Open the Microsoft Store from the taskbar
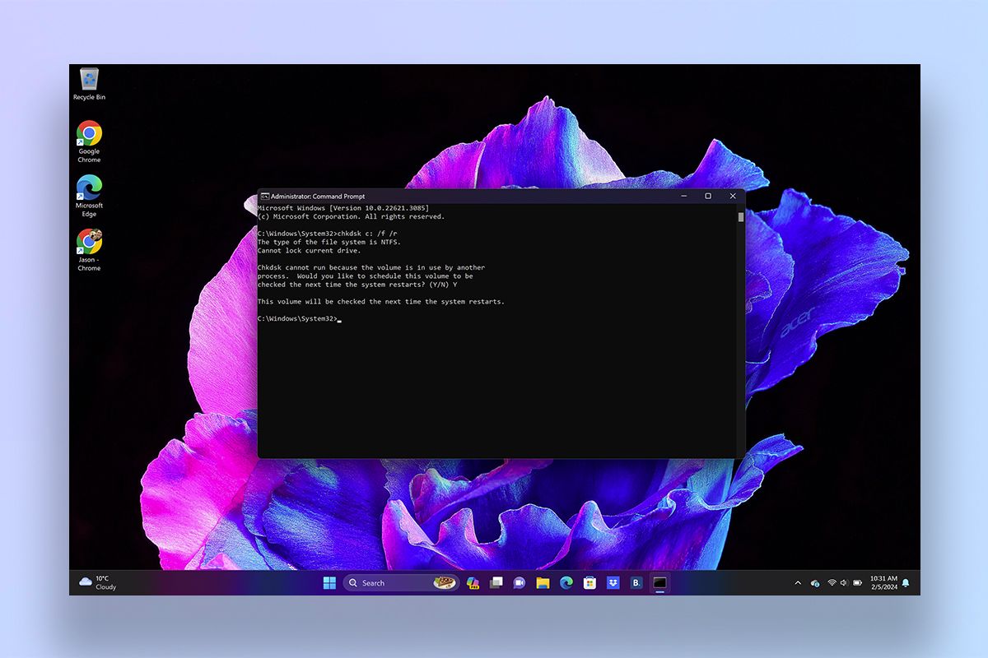The height and width of the screenshot is (658, 988). [589, 582]
